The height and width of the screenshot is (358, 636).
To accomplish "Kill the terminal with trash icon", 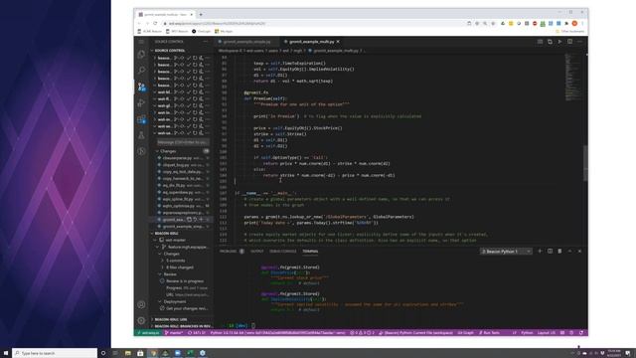I will (x=559, y=252).
